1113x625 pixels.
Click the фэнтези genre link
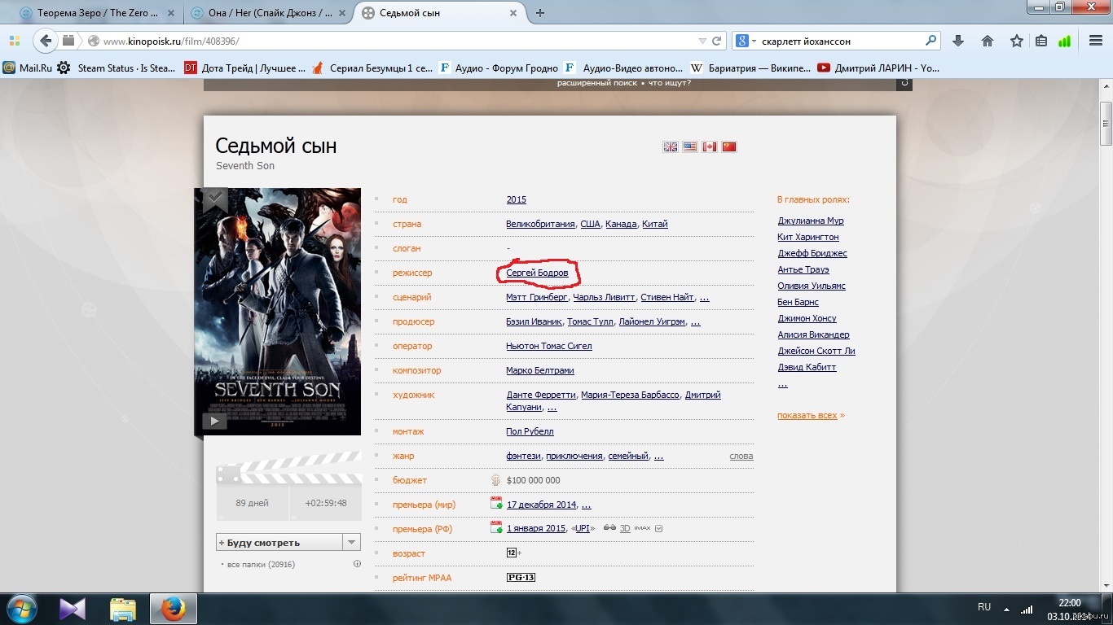click(523, 456)
